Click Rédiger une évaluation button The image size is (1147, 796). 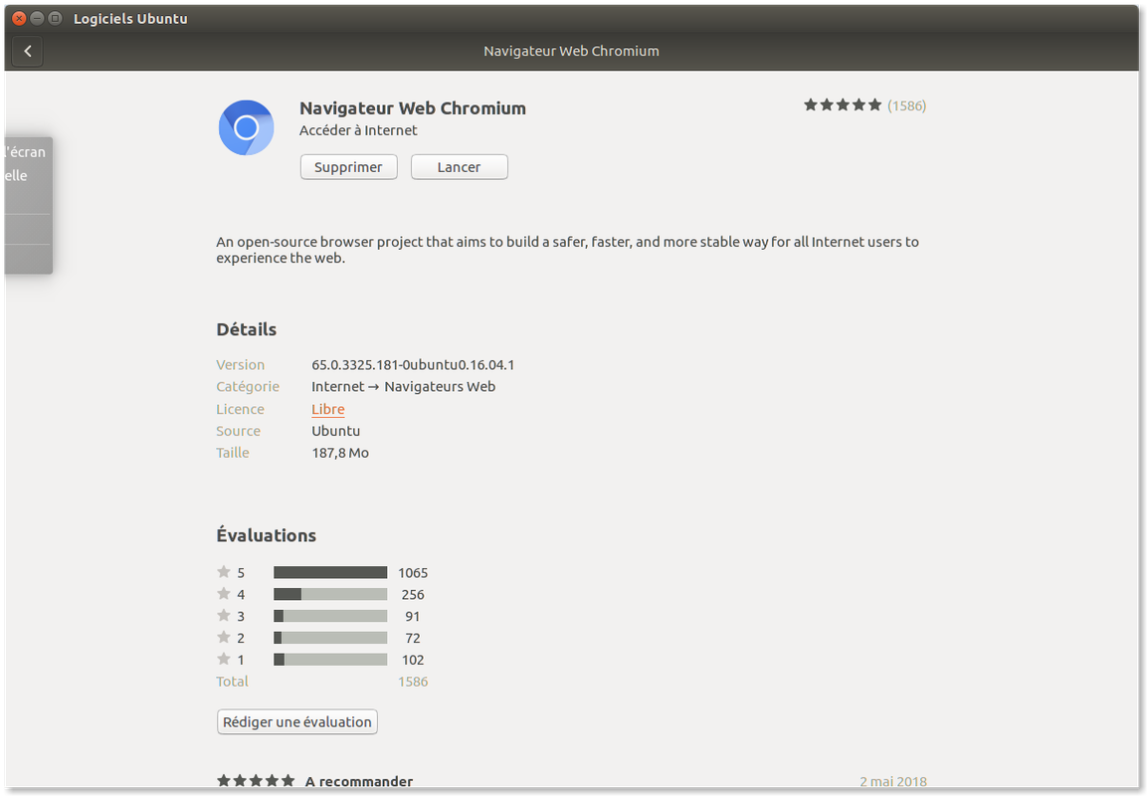[x=297, y=722]
